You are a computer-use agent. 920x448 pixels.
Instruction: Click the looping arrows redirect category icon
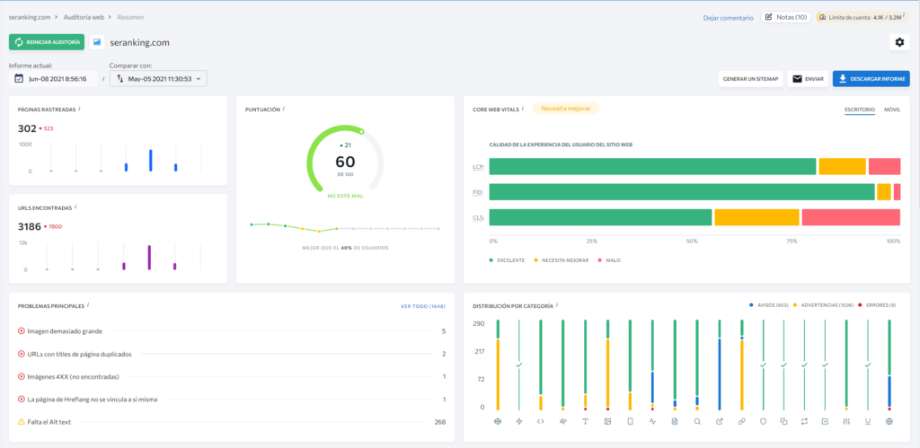(804, 421)
